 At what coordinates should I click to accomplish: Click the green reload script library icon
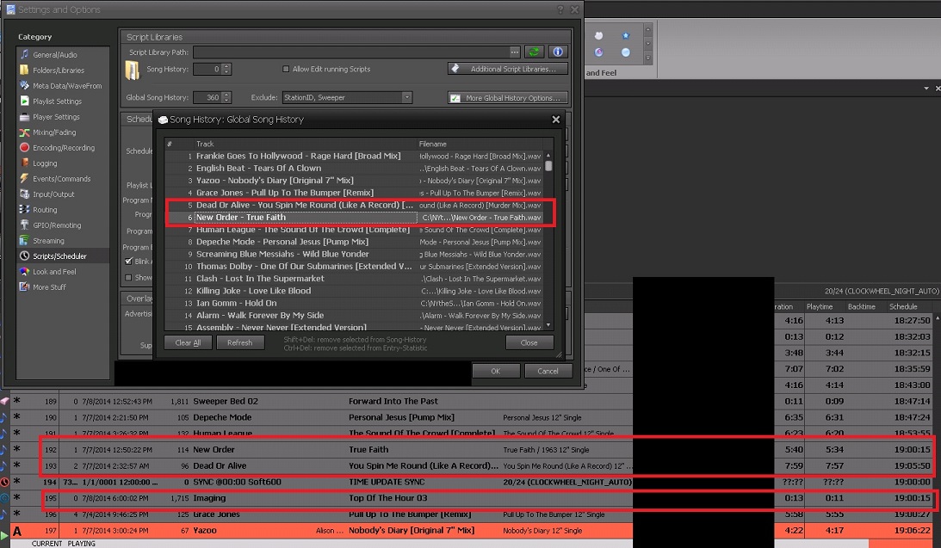[534, 52]
